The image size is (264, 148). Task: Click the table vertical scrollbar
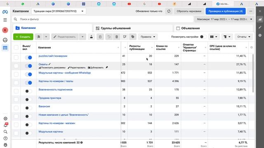pos(253,73)
